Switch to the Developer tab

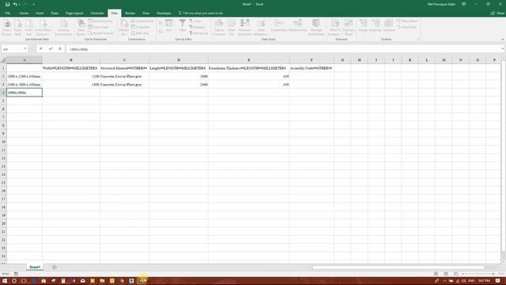[x=164, y=13]
